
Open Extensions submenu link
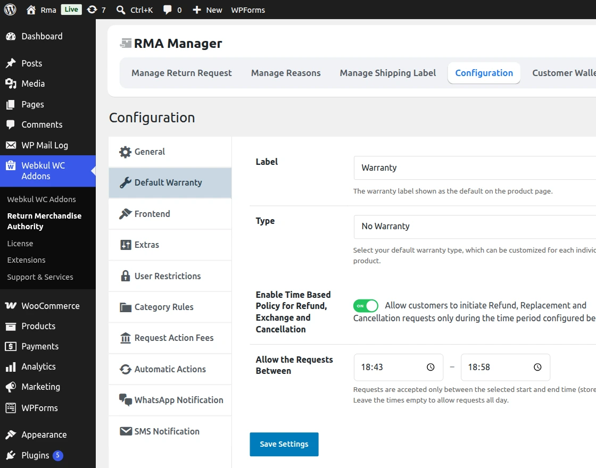[x=26, y=260]
